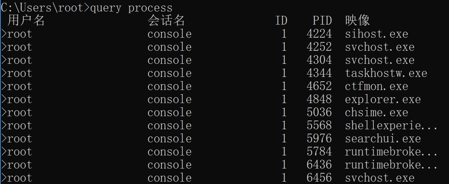Select PID value 4304
449x184 pixels.
[x=319, y=60]
